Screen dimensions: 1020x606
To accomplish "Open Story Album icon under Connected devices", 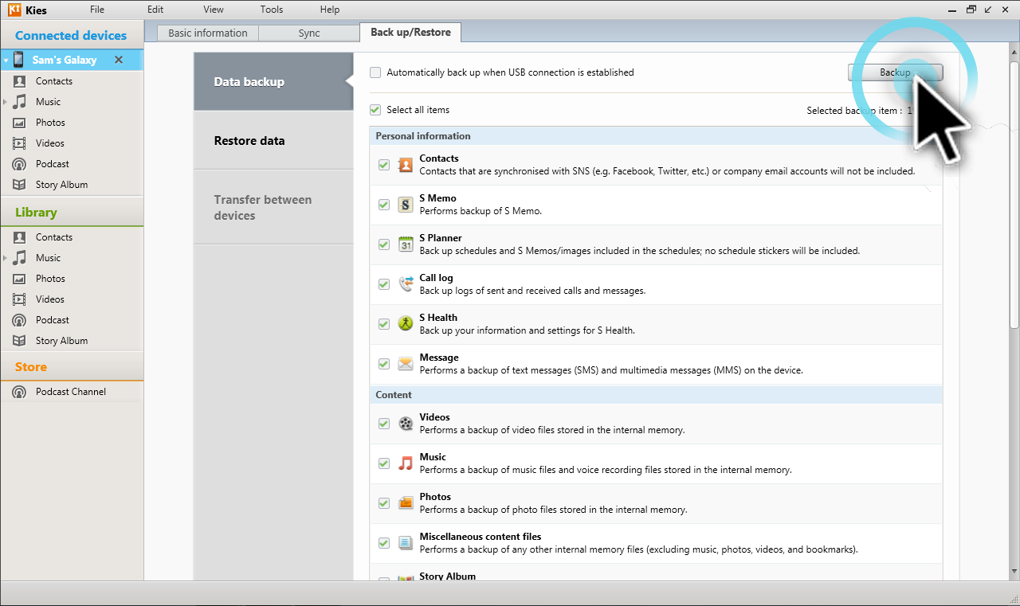I will pyautogui.click(x=20, y=185).
